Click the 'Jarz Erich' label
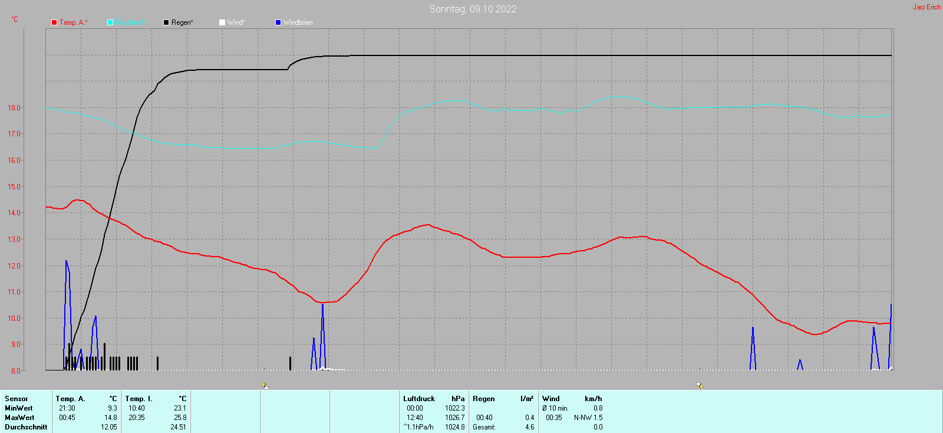 click(x=926, y=7)
